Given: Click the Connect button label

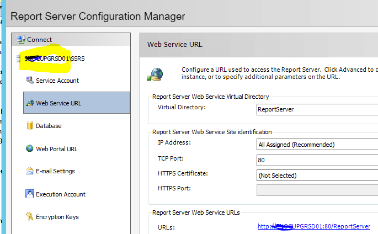Looking at the screenshot, I should tap(40, 40).
